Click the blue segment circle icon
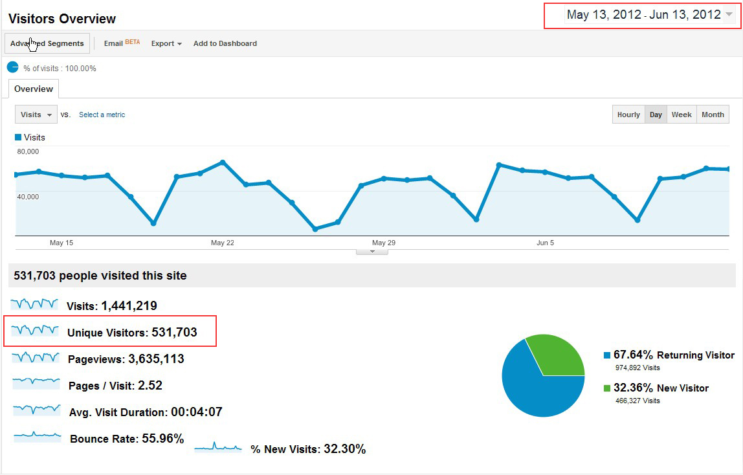The width and height of the screenshot is (743, 475). 13,67
